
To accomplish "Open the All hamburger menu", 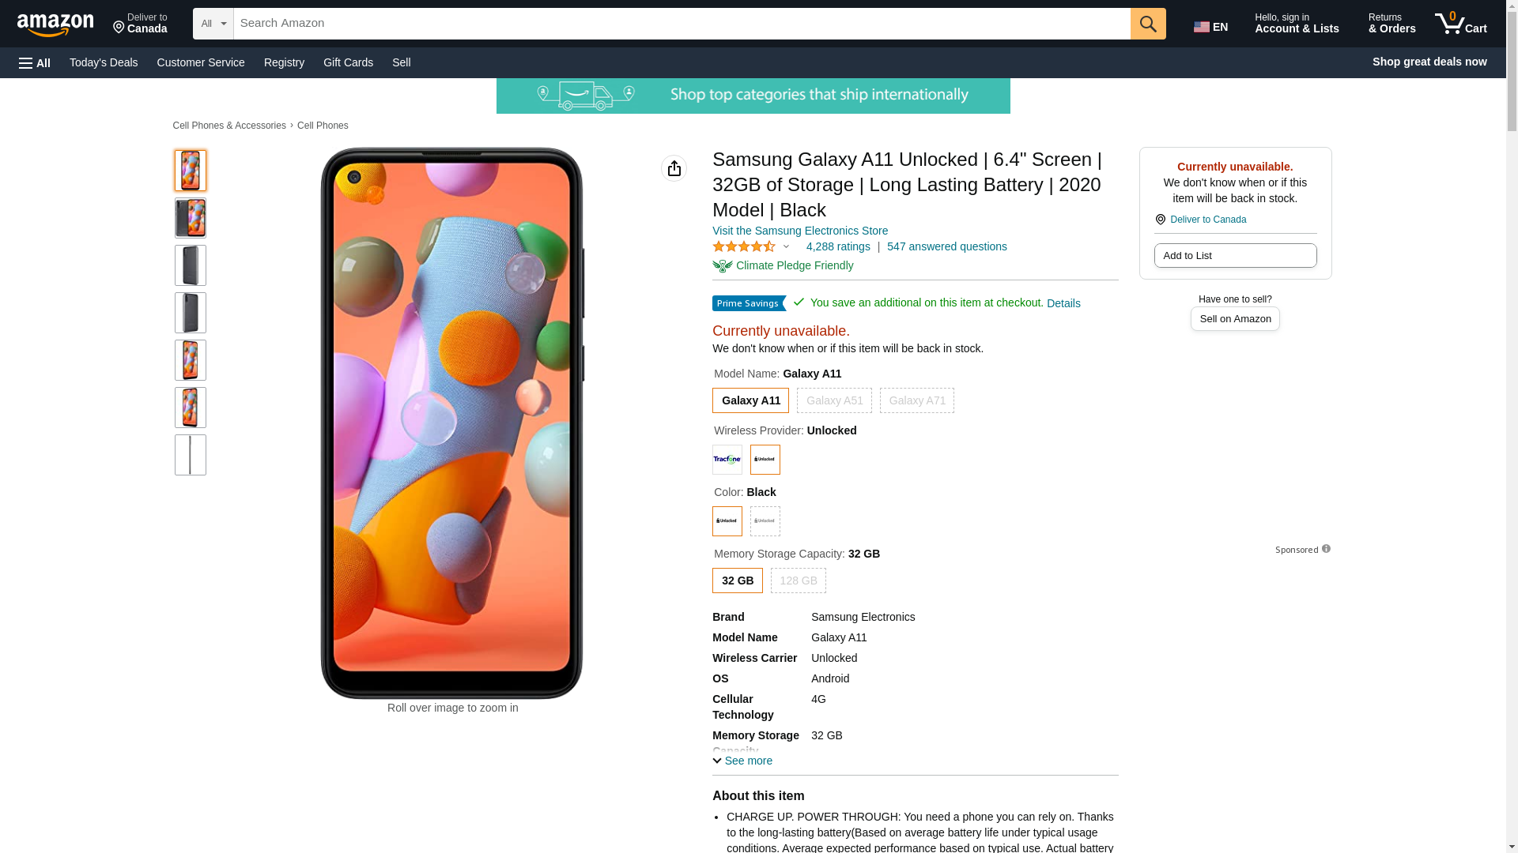I will 35,62.
